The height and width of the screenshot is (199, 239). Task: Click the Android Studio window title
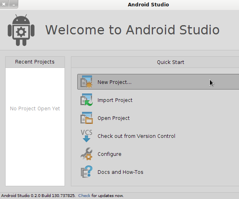tap(148, 4)
